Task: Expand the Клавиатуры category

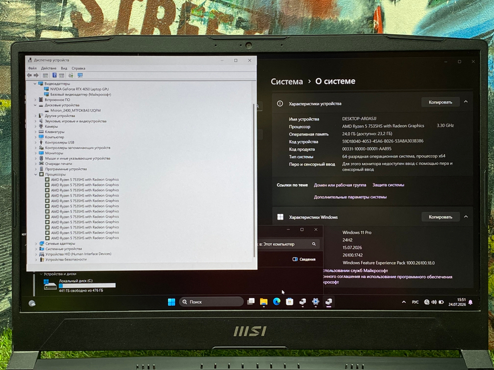Action: [35, 132]
